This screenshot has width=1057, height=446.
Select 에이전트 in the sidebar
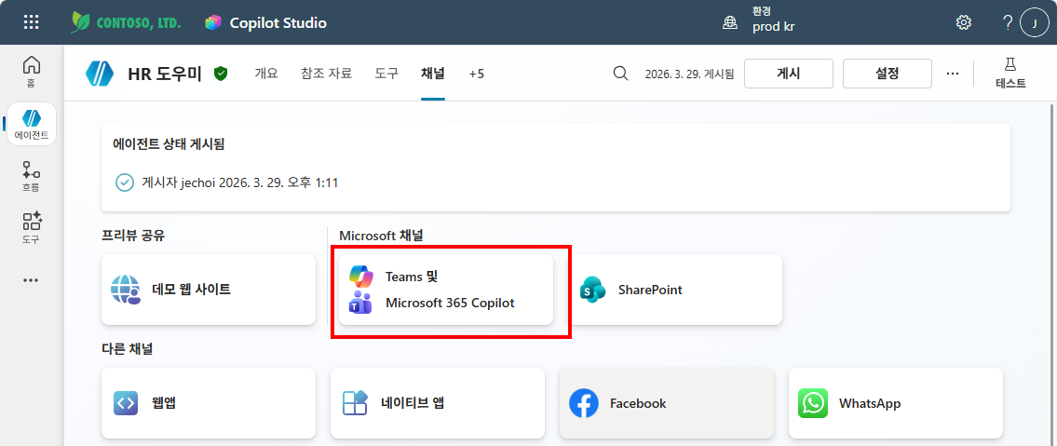[31, 124]
